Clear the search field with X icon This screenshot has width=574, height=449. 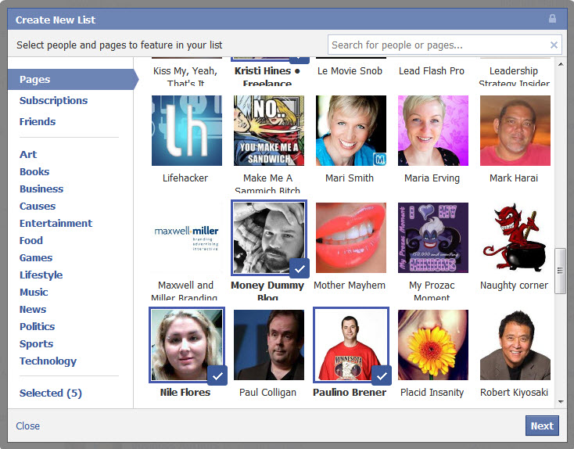coord(554,45)
